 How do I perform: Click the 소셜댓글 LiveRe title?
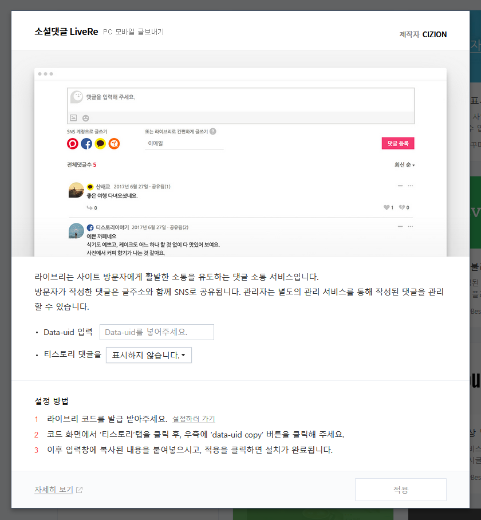coord(66,32)
